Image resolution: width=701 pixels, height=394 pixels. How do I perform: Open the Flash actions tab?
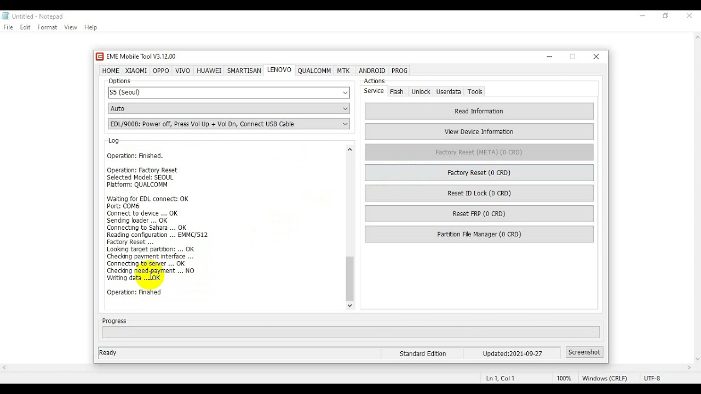[397, 92]
